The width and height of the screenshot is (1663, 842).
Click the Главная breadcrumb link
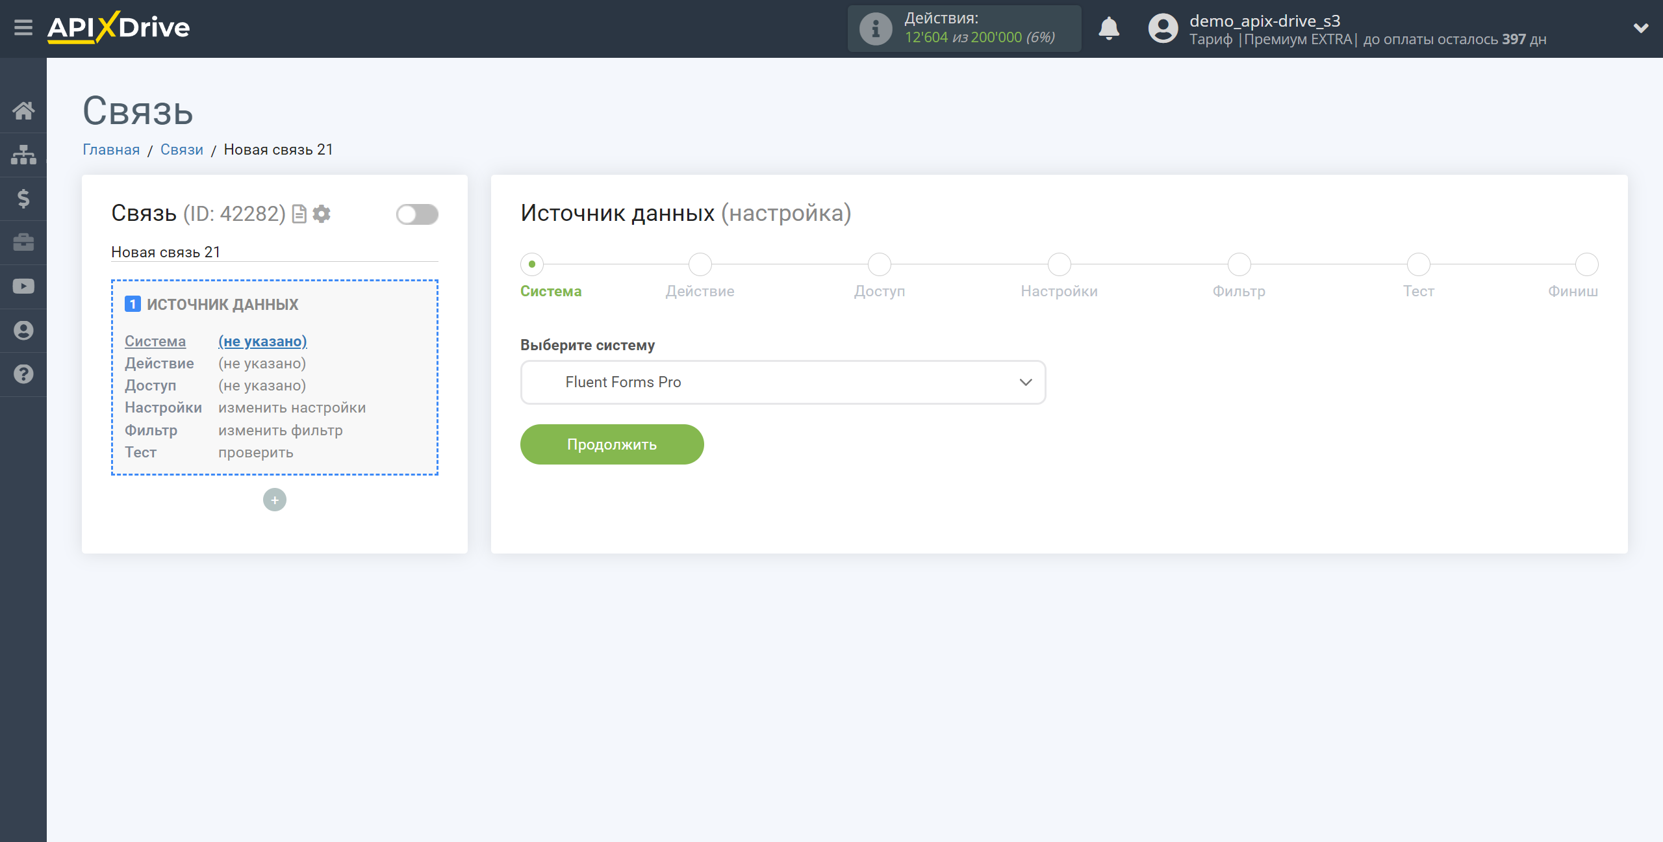[x=112, y=149]
